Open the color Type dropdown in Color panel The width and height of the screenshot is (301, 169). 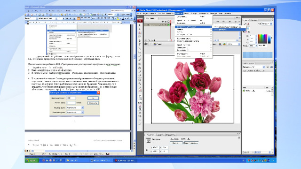[271, 24]
